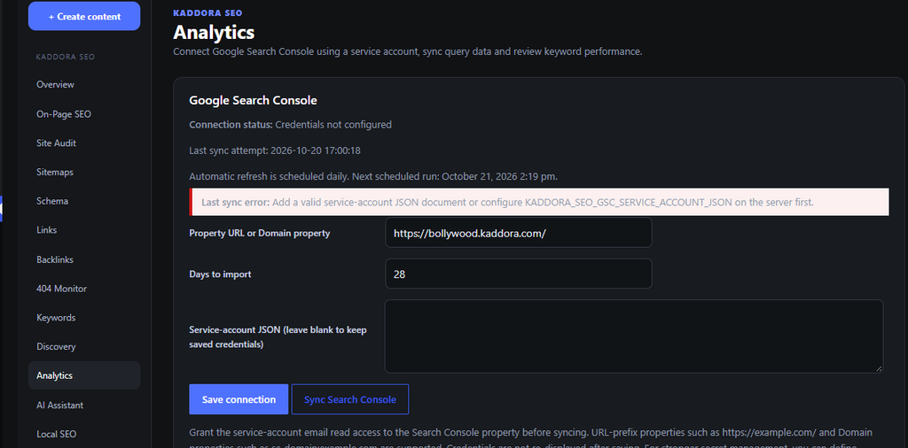Click the Grant the service-account email help text
Image resolution: width=908 pixels, height=448 pixels.
click(x=531, y=439)
